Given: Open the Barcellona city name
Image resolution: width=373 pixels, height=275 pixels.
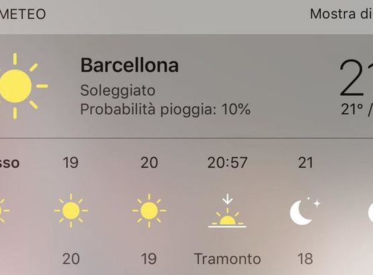Looking at the screenshot, I should 130,65.
